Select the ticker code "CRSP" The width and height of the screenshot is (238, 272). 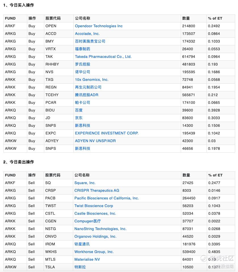(x=50, y=191)
